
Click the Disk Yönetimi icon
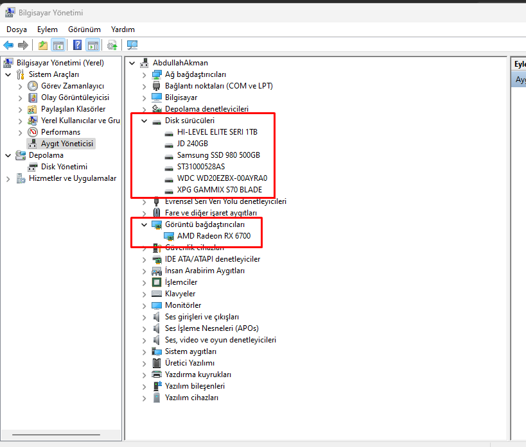tap(33, 167)
